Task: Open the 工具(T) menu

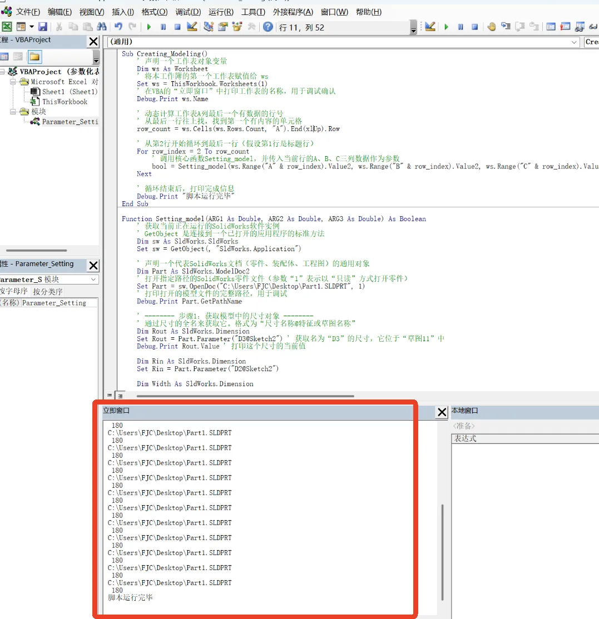Action: (x=253, y=12)
